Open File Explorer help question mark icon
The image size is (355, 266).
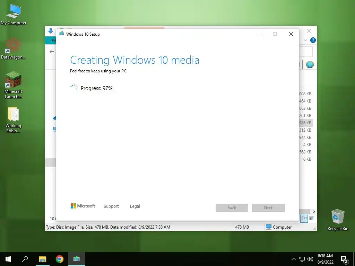(313, 40)
